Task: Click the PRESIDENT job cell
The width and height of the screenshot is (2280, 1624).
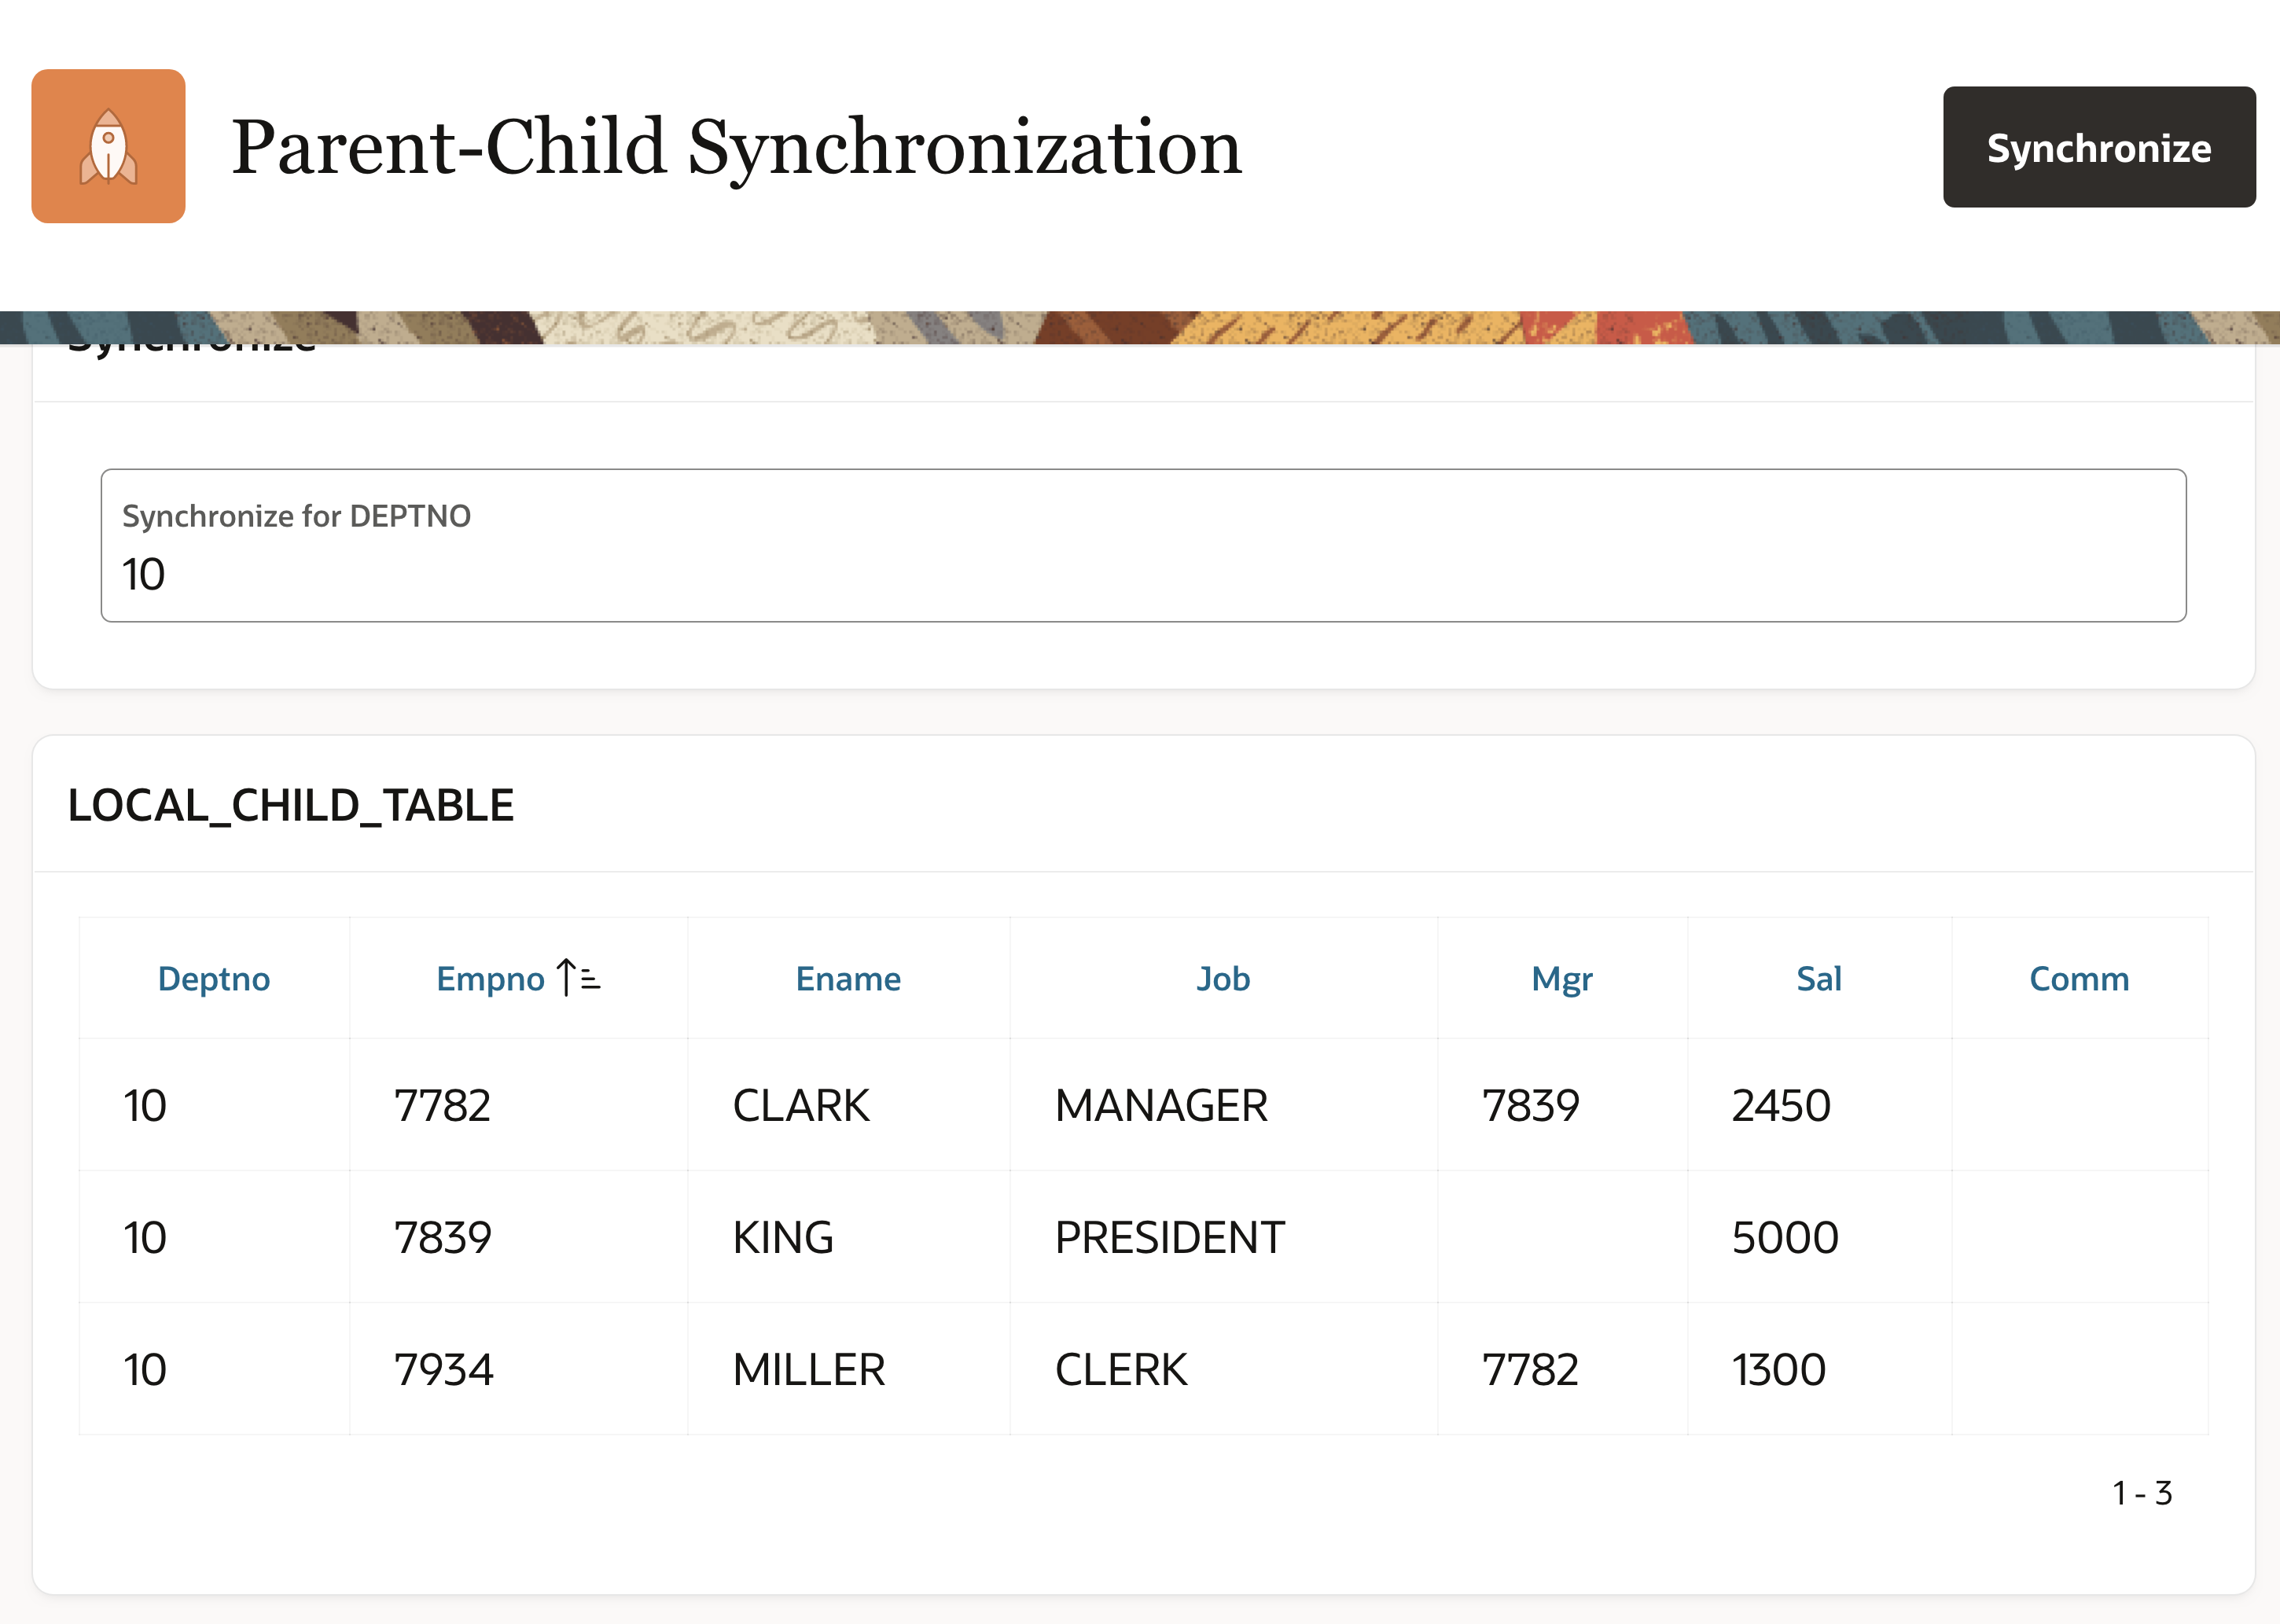Action: pyautogui.click(x=1168, y=1237)
